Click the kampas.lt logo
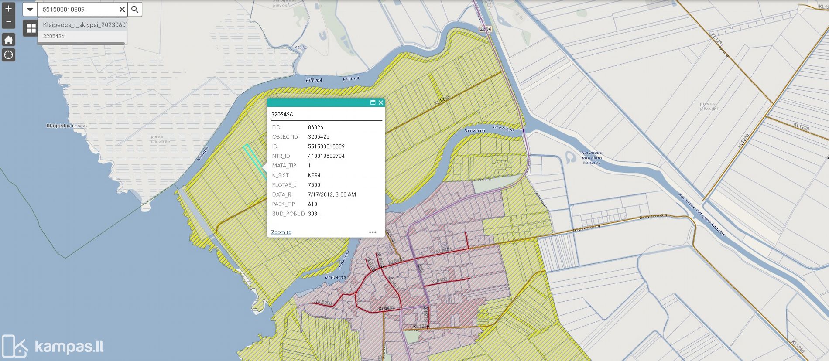 [x=52, y=346]
